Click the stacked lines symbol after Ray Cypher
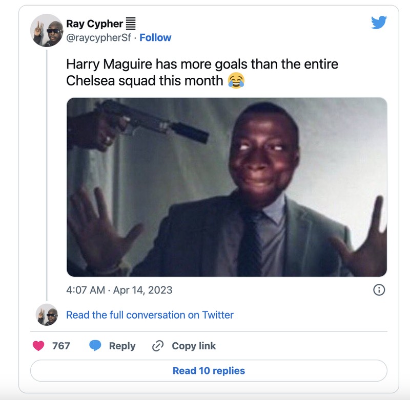 (x=131, y=24)
